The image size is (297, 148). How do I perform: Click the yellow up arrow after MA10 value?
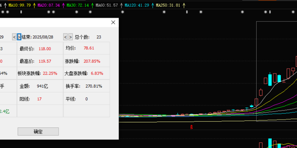point(34,5)
